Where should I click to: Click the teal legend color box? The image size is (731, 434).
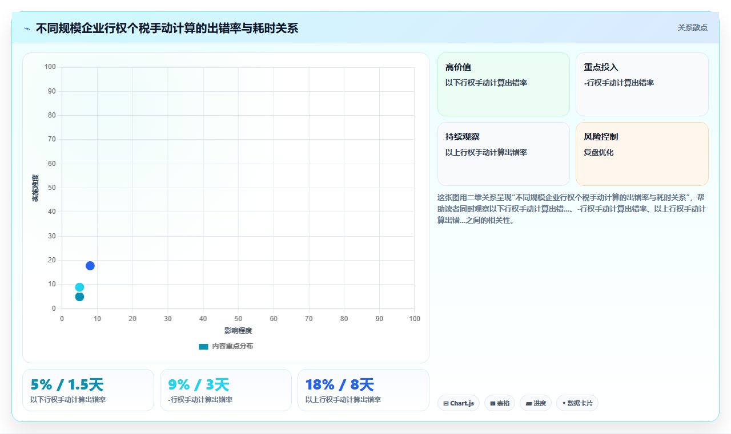203,346
